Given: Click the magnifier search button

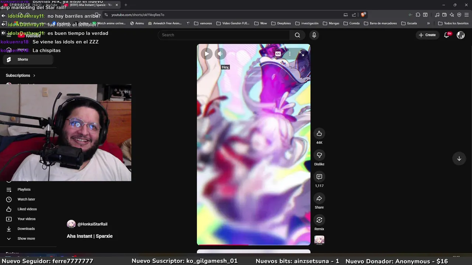Looking at the screenshot, I should point(297,35).
